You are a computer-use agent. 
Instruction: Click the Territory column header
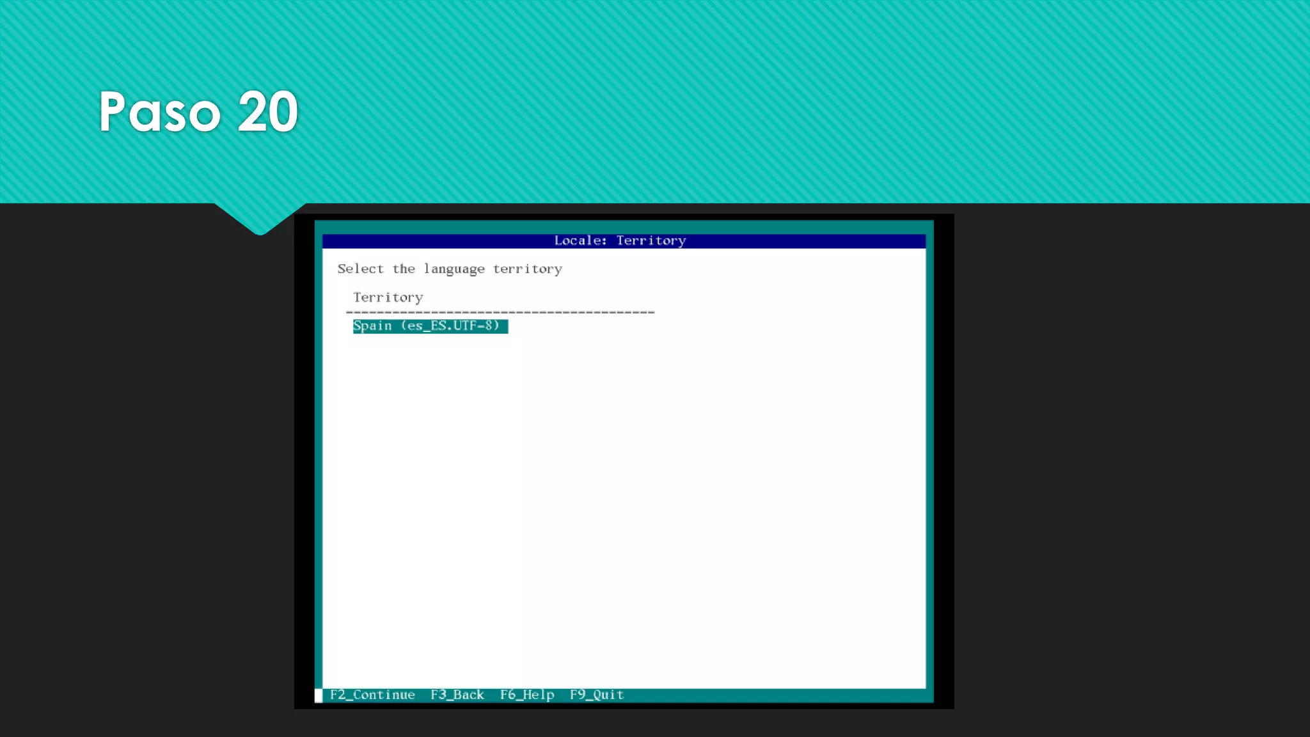(x=388, y=297)
